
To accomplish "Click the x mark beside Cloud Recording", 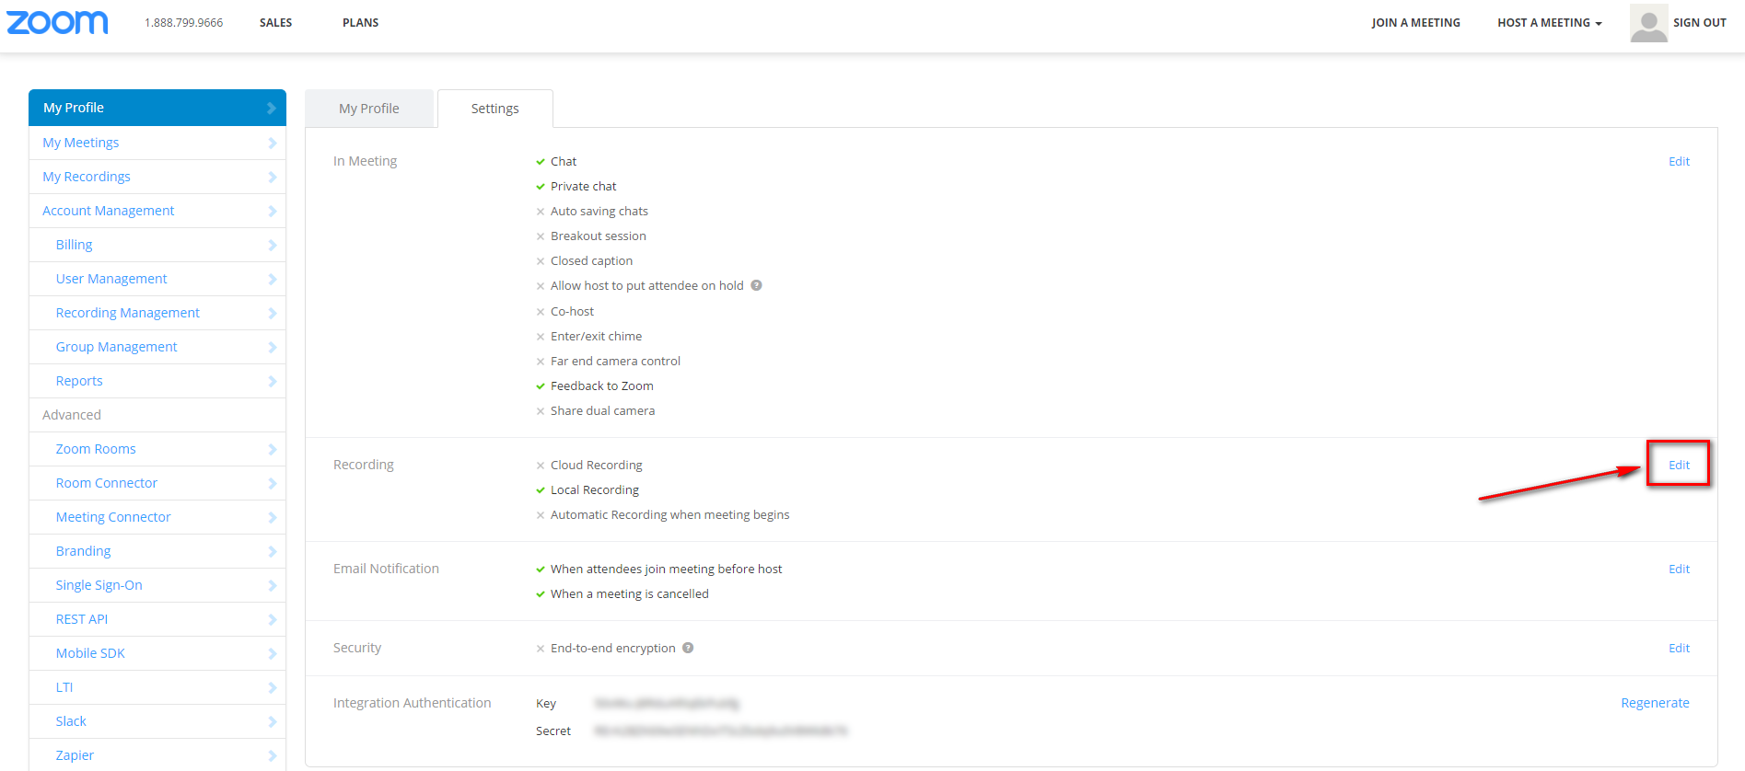I will coord(541,466).
